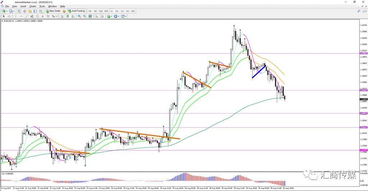Select the H1 timeframe button
The width and height of the screenshot is (368, 191).
pos(111,11)
